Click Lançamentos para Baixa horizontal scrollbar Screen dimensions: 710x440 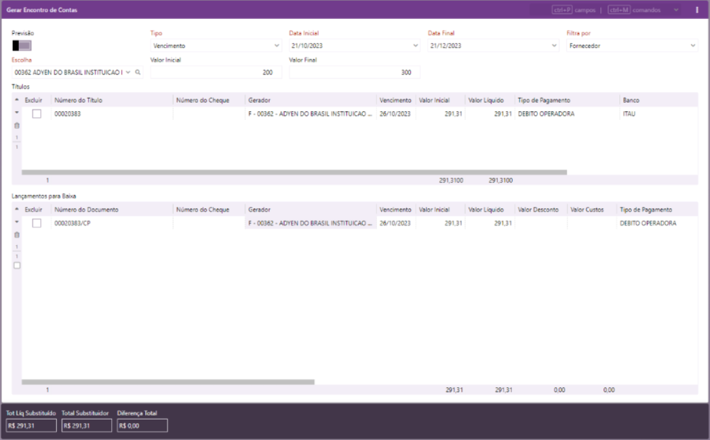click(168, 382)
